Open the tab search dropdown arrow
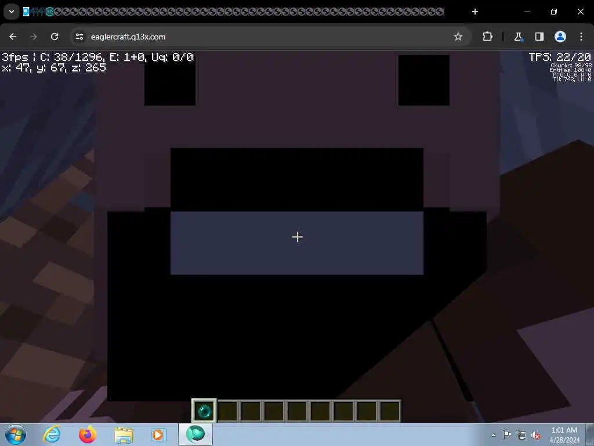The image size is (594, 446). point(12,12)
